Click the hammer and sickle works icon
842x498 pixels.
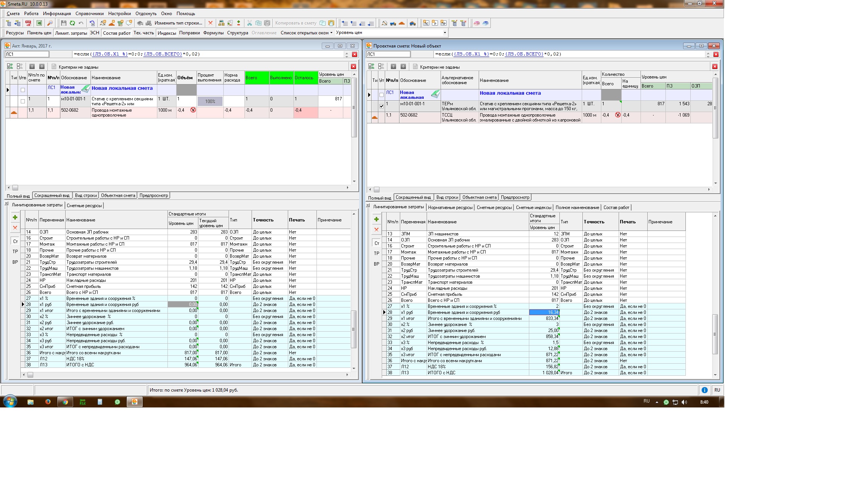(x=384, y=23)
